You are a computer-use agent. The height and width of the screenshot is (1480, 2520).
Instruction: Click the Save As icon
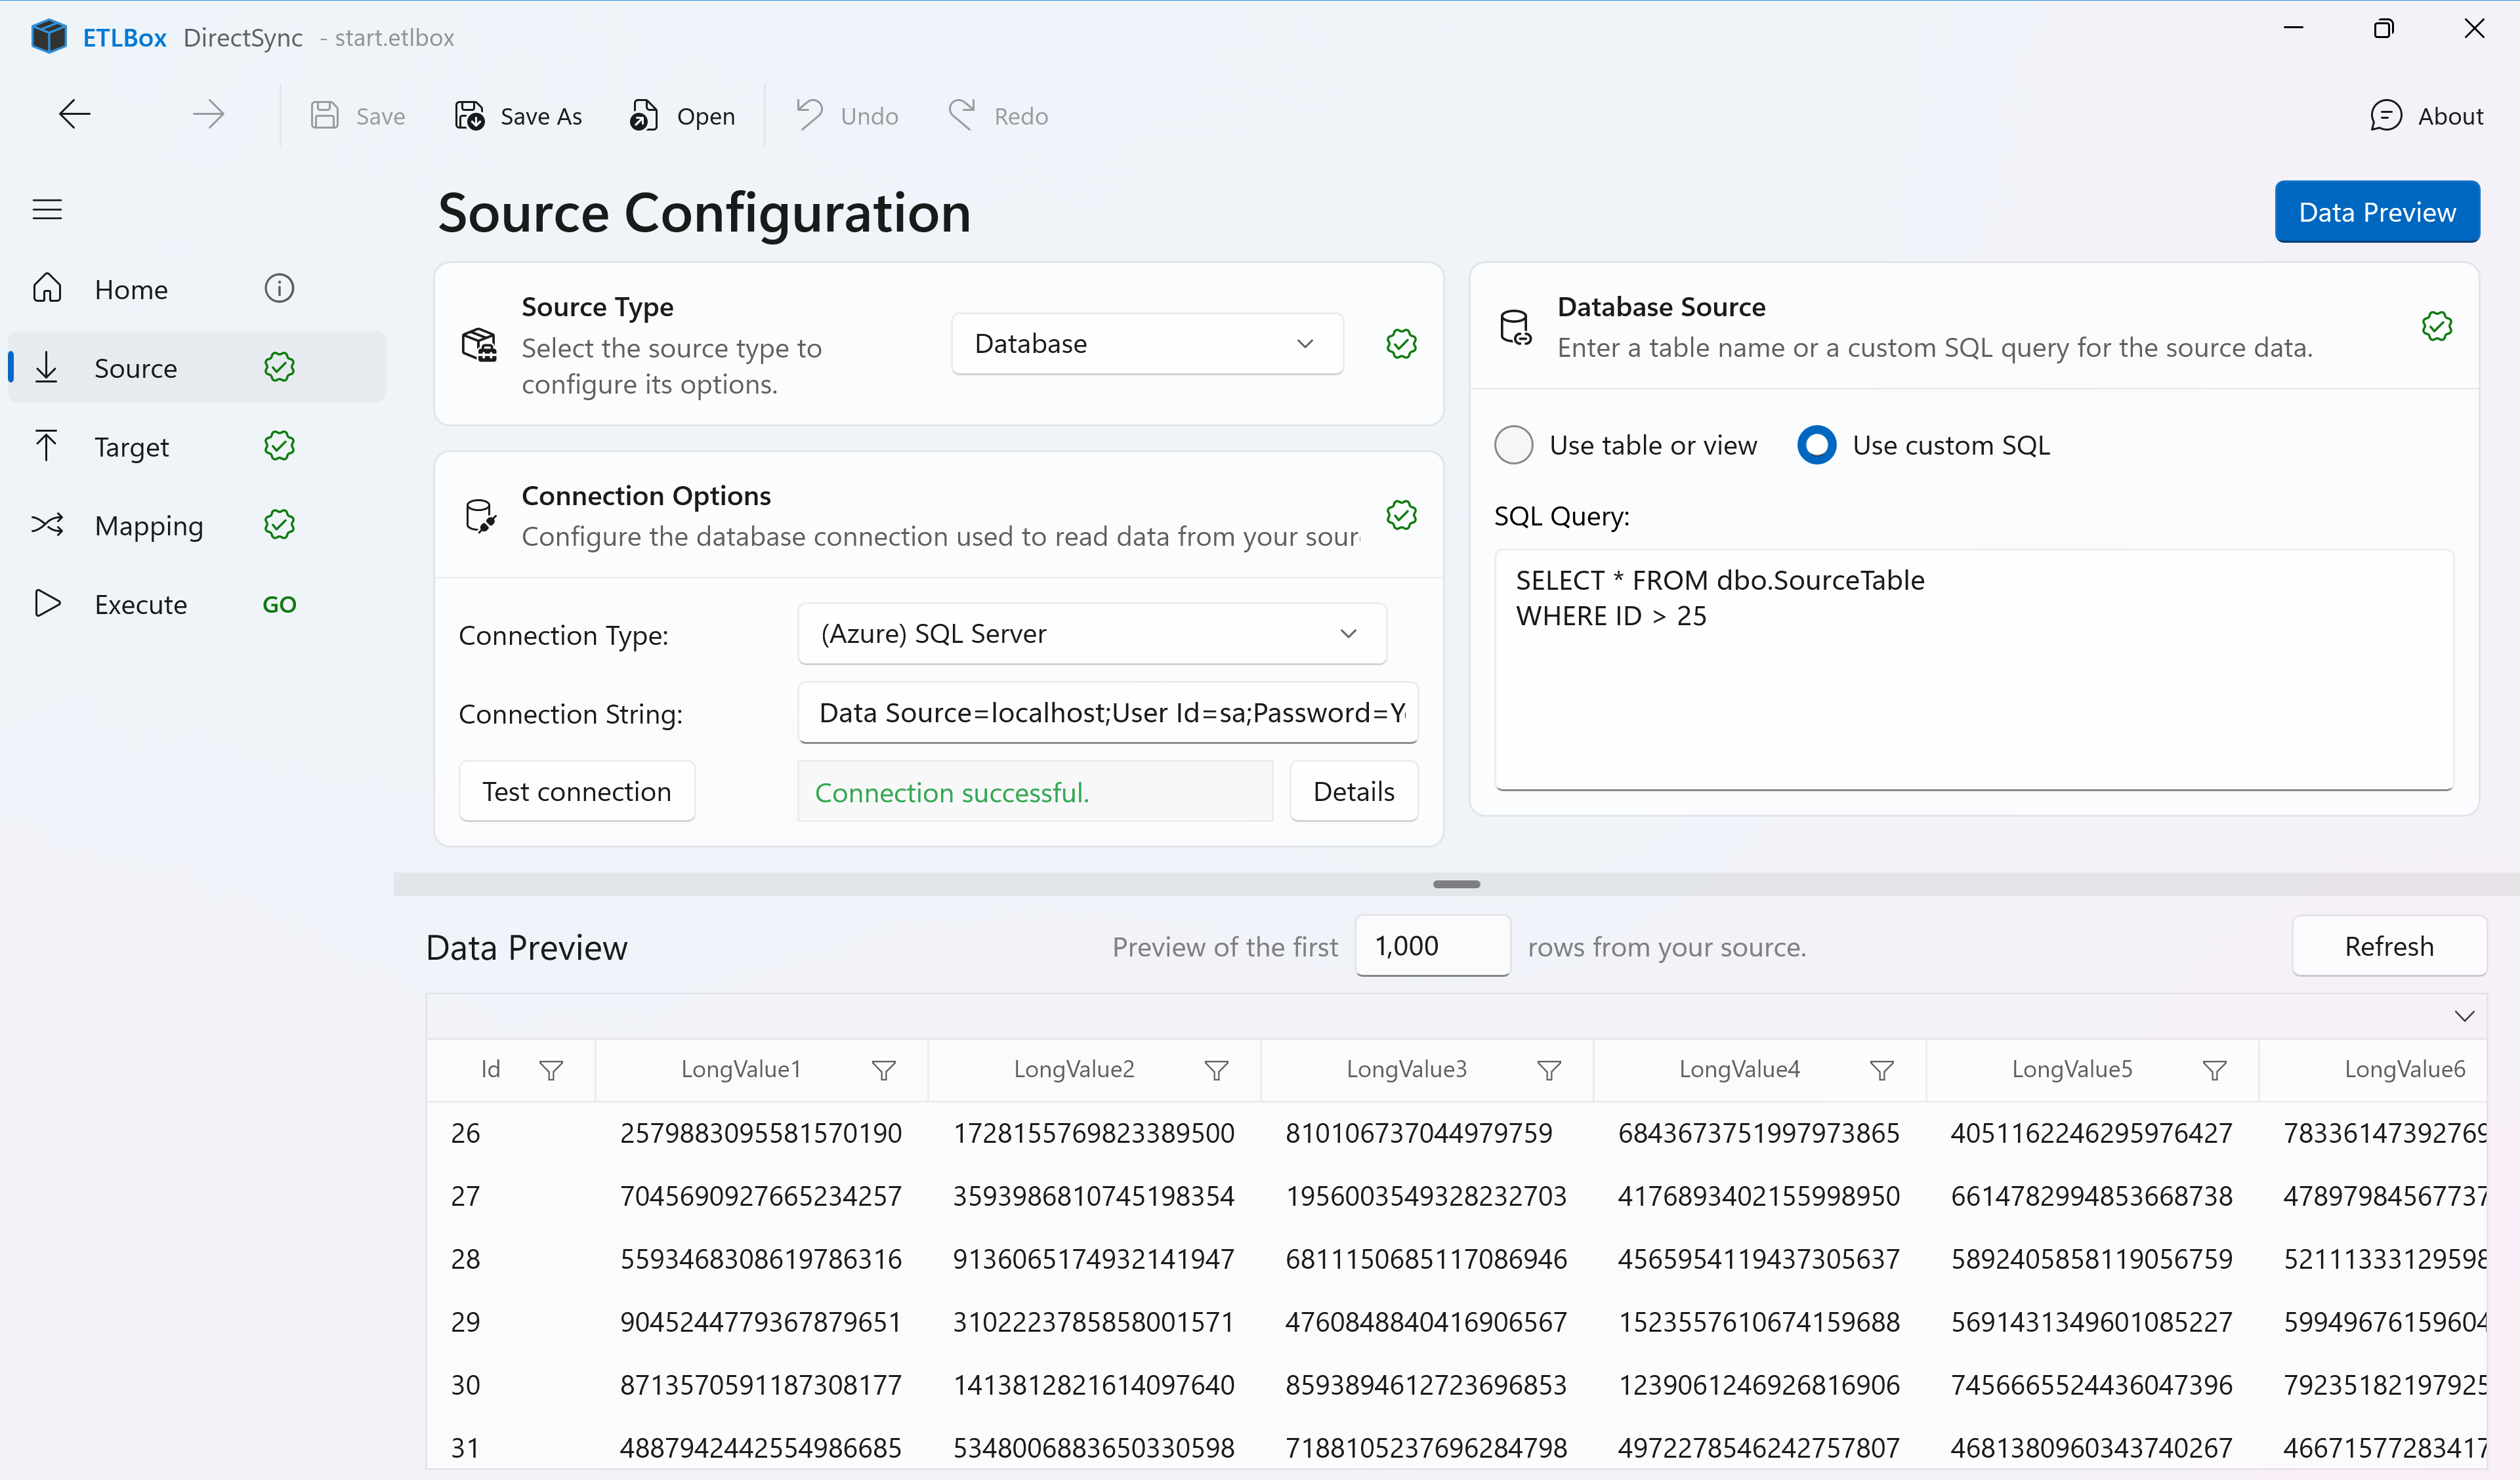click(x=468, y=115)
